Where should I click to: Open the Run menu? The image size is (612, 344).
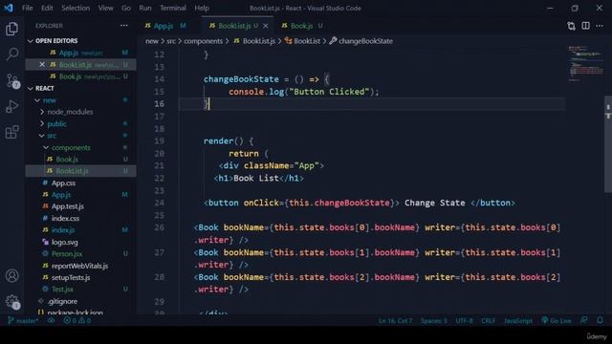coord(145,8)
